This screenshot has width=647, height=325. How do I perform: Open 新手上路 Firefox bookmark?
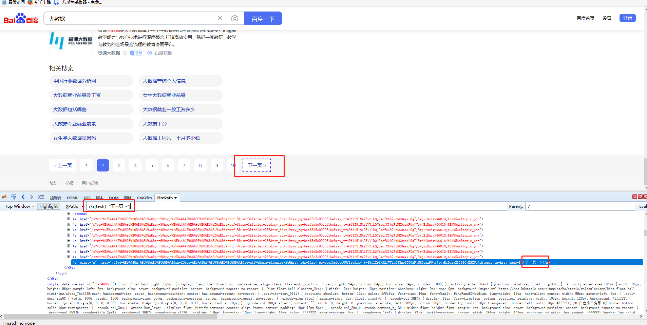tap(39, 2)
